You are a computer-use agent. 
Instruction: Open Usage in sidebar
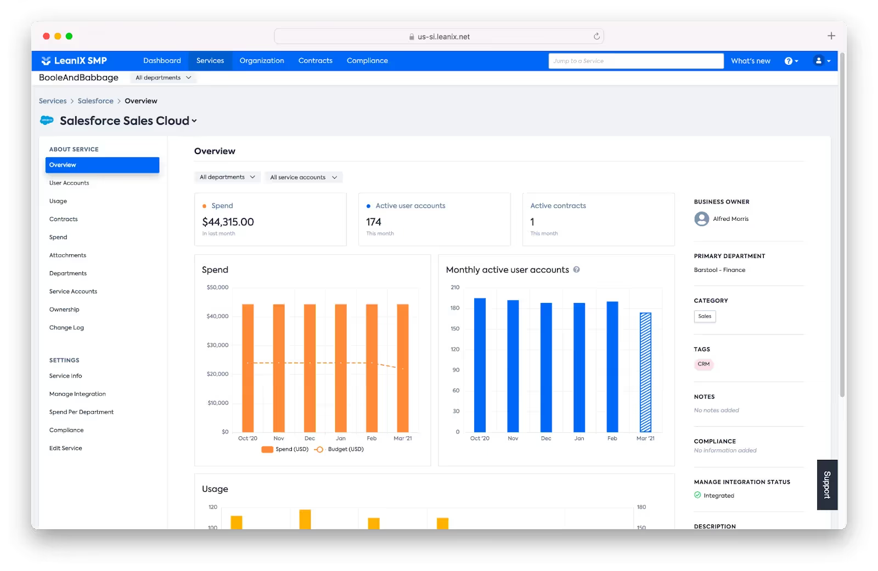58,201
